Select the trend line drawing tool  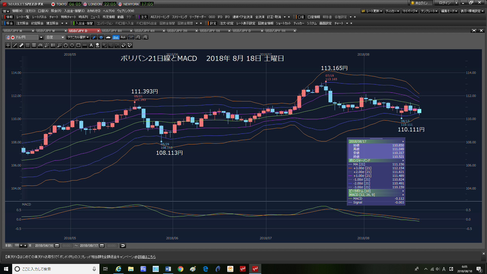point(15,45)
